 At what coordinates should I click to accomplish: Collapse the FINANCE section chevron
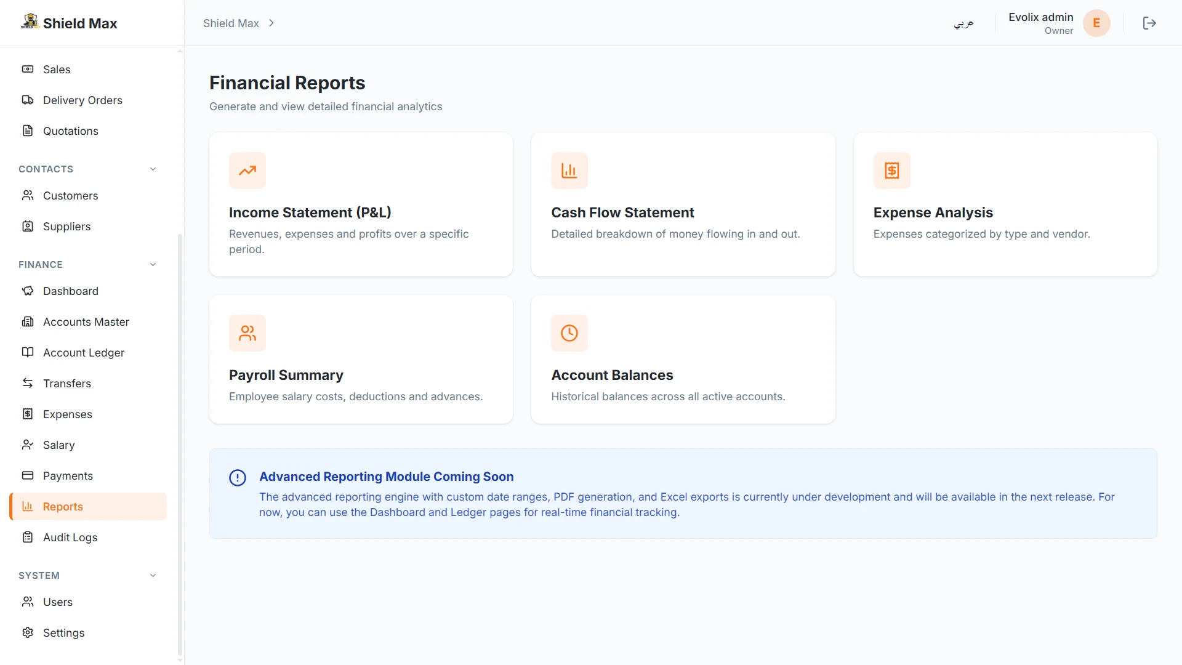tap(153, 264)
